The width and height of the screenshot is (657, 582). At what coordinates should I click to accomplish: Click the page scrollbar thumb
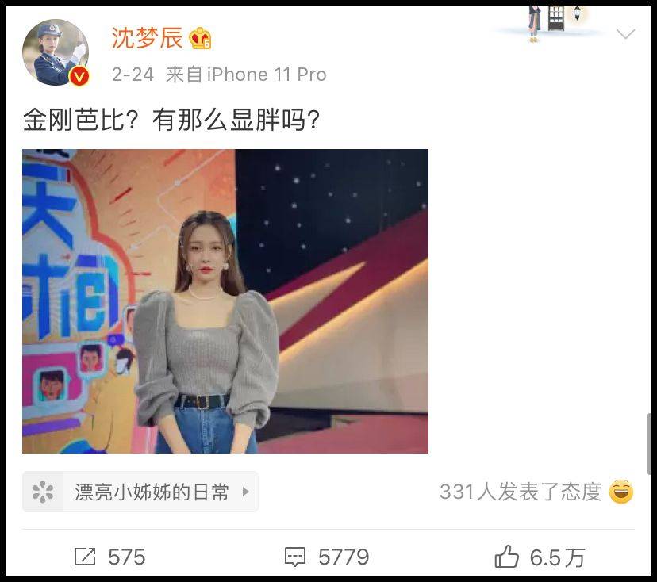[x=649, y=444]
